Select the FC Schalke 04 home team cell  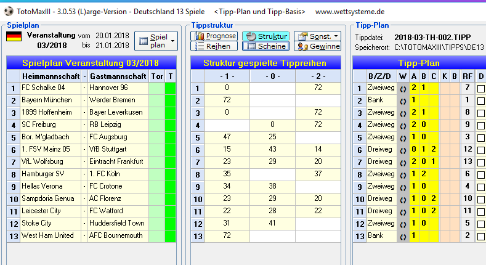pos(51,88)
